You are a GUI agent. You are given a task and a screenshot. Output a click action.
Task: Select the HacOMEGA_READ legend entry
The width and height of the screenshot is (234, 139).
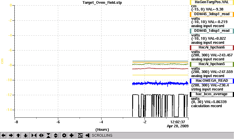point(212,81)
